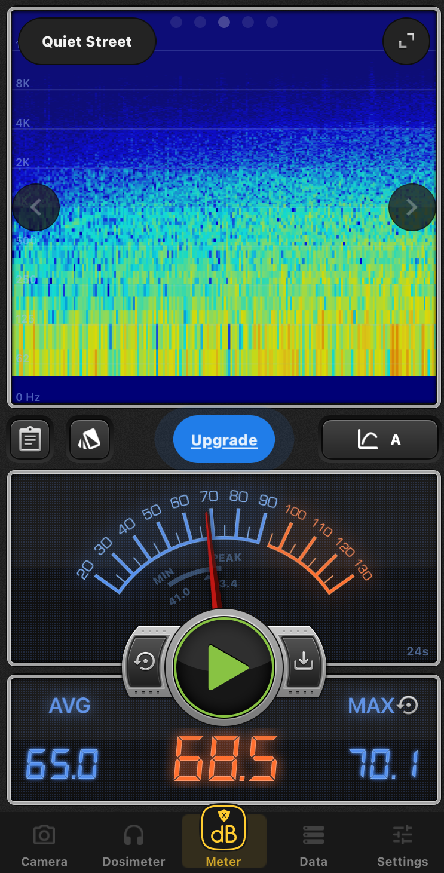
Task: Tap the AVG 65.0 reading
Action: [62, 764]
